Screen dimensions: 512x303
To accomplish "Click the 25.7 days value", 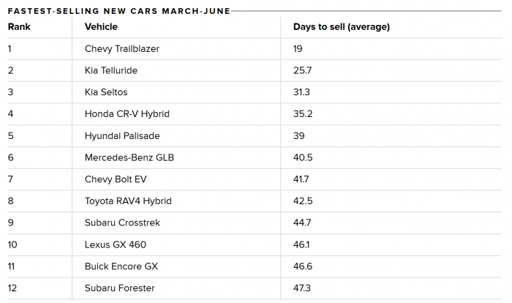I will pos(302,70).
